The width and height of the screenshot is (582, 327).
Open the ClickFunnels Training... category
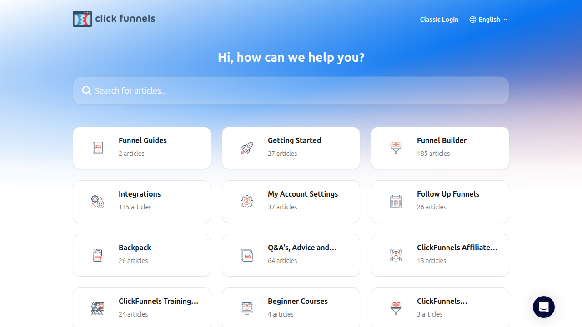pos(142,307)
